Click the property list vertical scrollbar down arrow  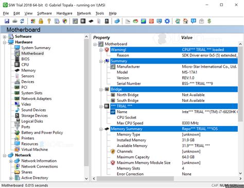coord(240,173)
